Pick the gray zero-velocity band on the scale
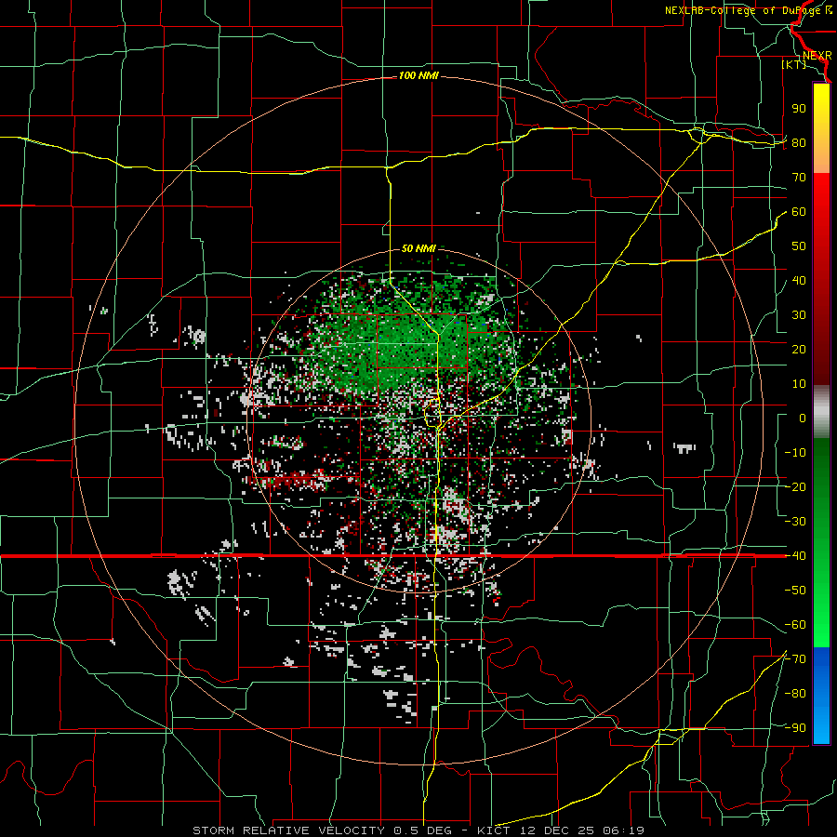Screen dimensions: 837x837 click(821, 411)
